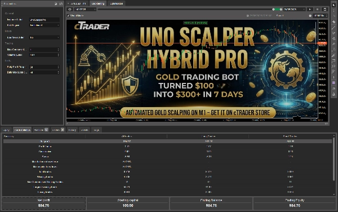This screenshot has height=212, width=338.
Task: Open the Use News Filter dropdown
Action: [45, 38]
